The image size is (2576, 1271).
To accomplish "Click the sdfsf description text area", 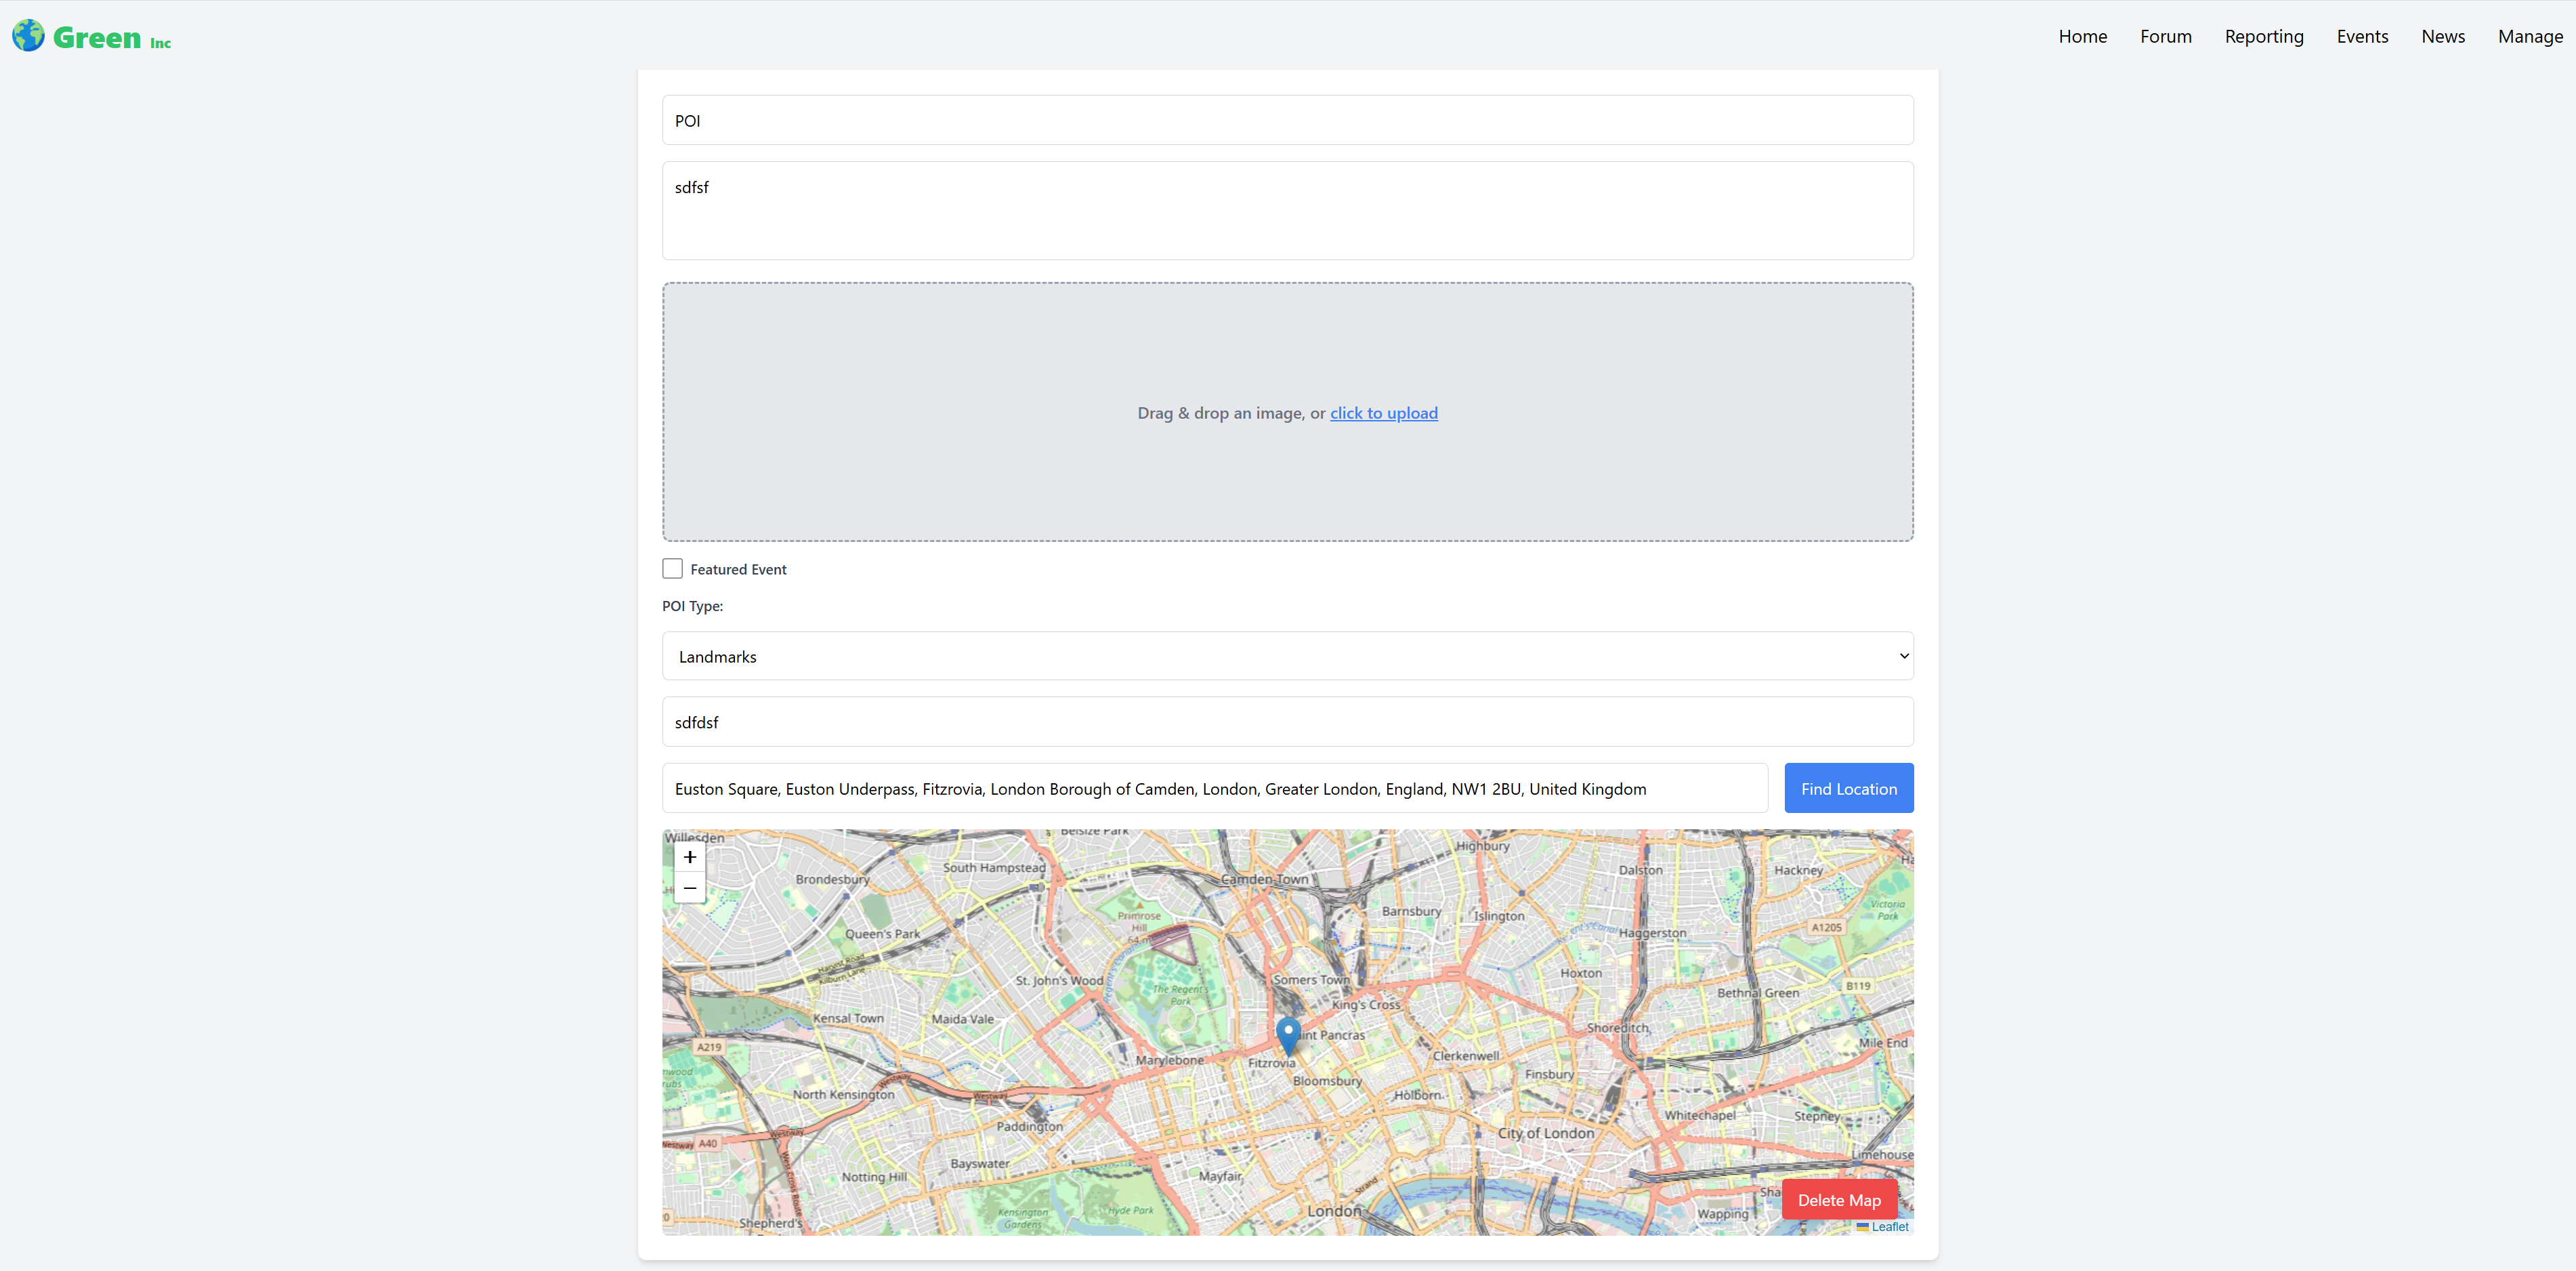I will (1287, 210).
